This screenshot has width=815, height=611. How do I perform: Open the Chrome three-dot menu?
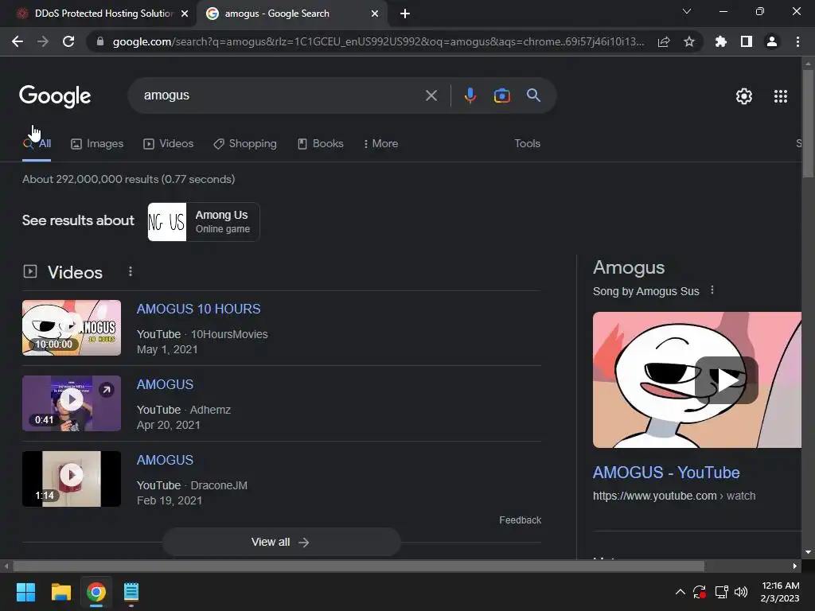tap(797, 41)
